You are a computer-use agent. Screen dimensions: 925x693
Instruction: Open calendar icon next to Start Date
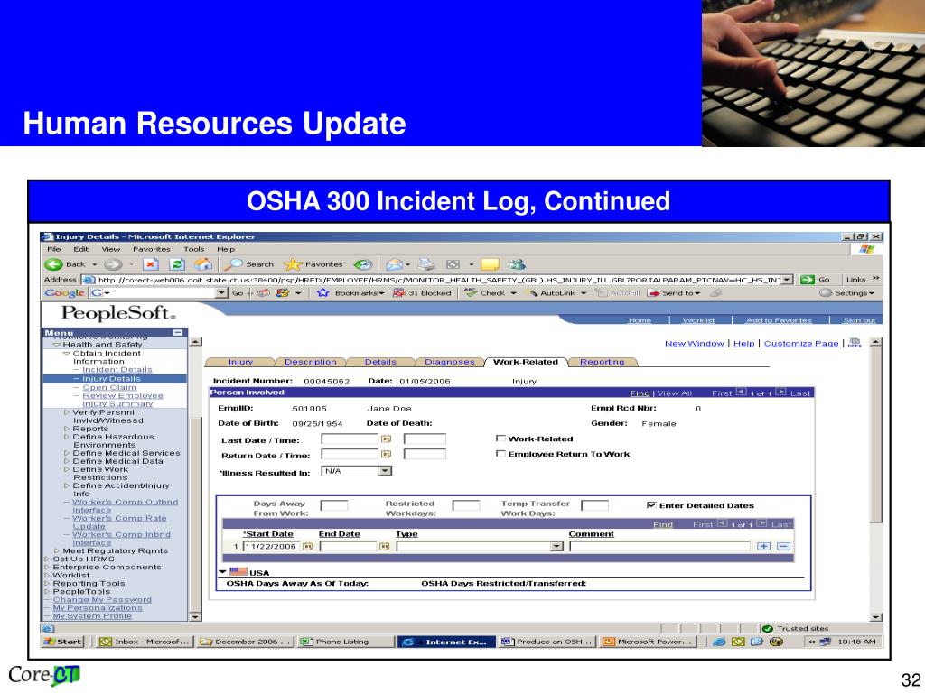point(307,546)
